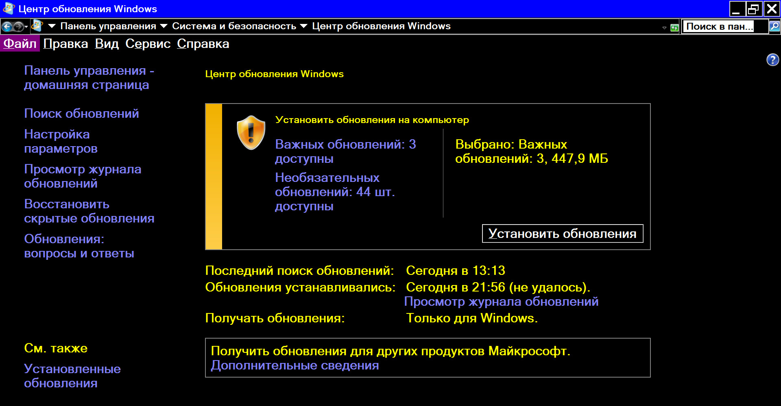This screenshot has width=781, height=406.
Task: Open Система и безопасность breadcrumb
Action: [234, 26]
